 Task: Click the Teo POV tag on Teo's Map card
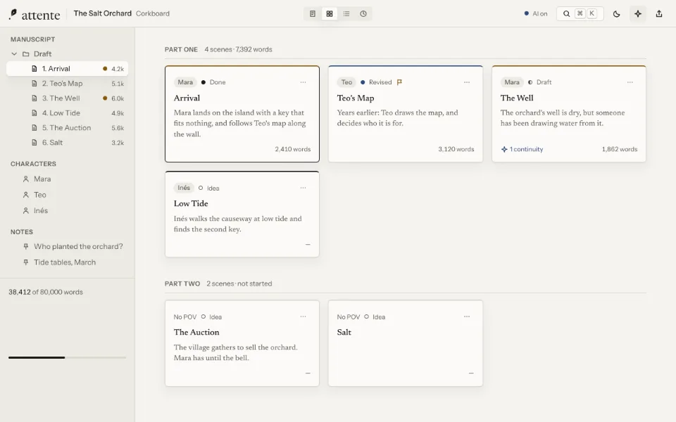[x=346, y=82]
